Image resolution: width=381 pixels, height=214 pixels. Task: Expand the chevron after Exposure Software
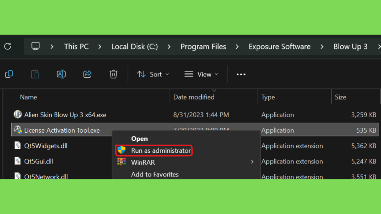(322, 46)
